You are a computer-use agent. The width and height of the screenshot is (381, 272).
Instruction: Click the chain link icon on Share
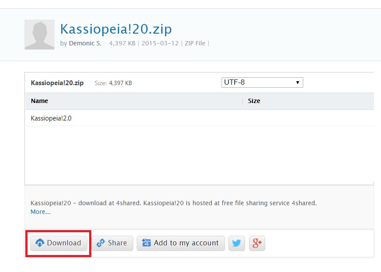tap(101, 243)
